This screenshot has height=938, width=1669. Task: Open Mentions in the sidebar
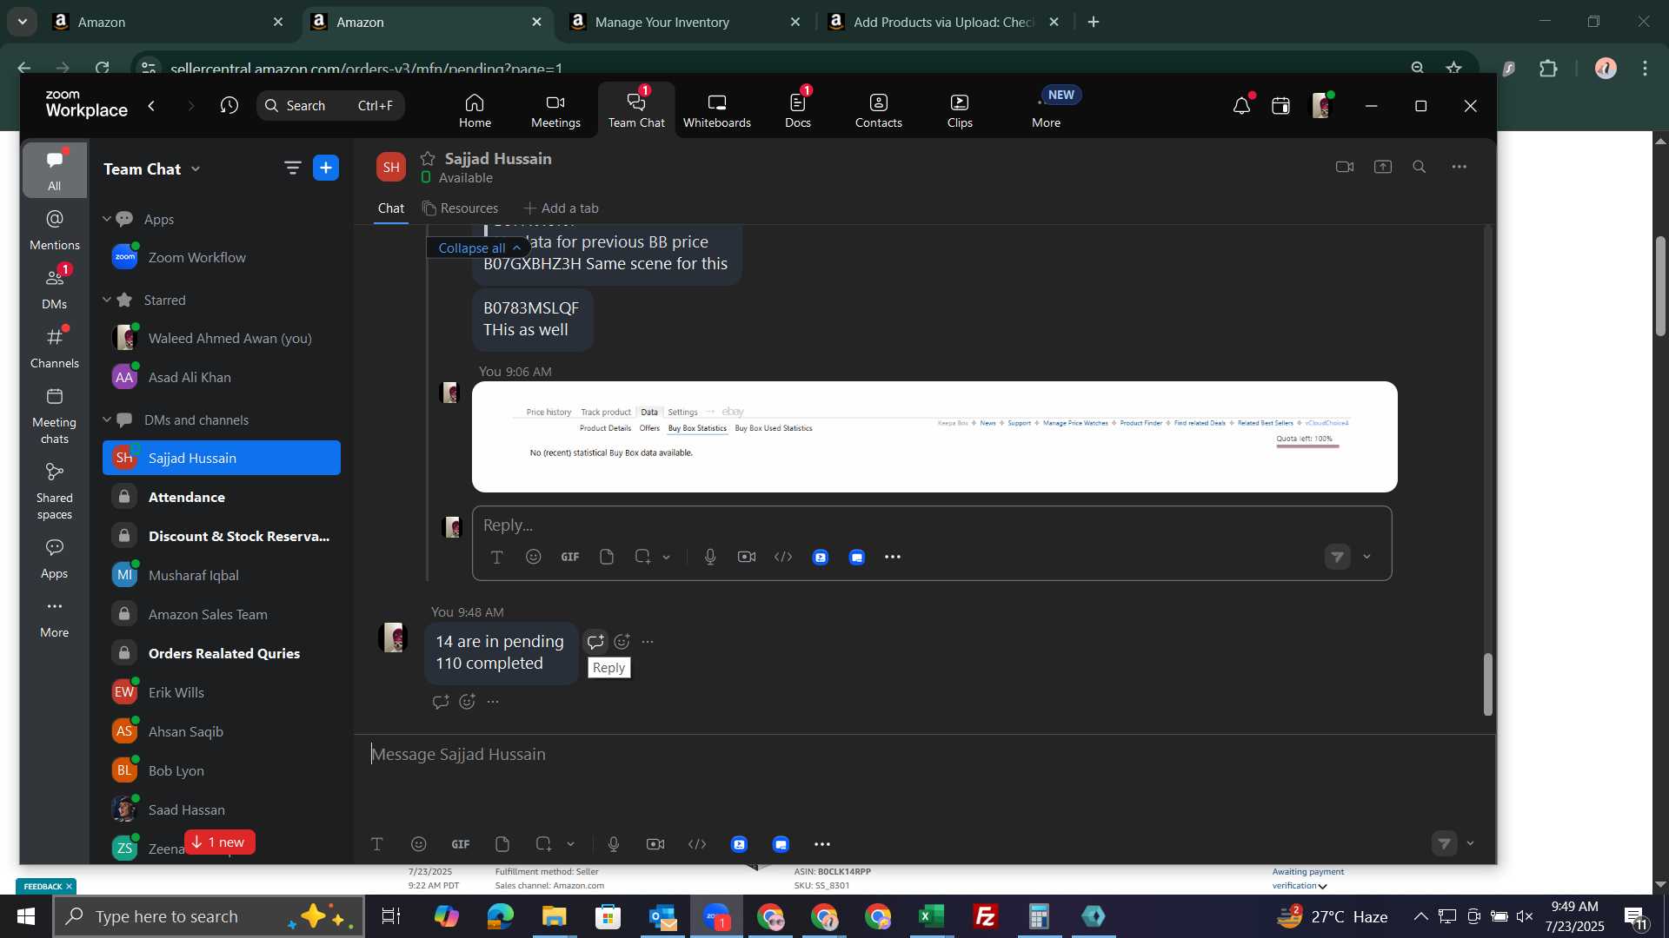54,230
